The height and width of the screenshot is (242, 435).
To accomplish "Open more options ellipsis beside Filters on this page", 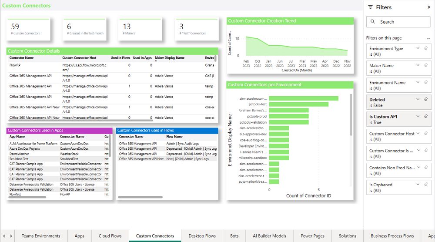I will [428, 38].
